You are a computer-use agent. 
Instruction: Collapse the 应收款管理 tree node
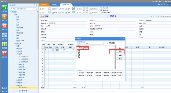13,43
